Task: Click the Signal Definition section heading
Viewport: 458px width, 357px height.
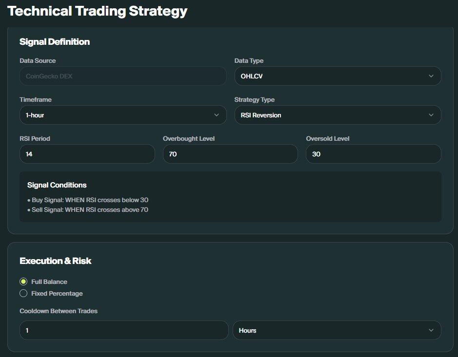Action: (55, 42)
